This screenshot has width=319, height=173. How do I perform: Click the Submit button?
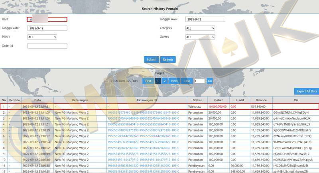(152, 59)
